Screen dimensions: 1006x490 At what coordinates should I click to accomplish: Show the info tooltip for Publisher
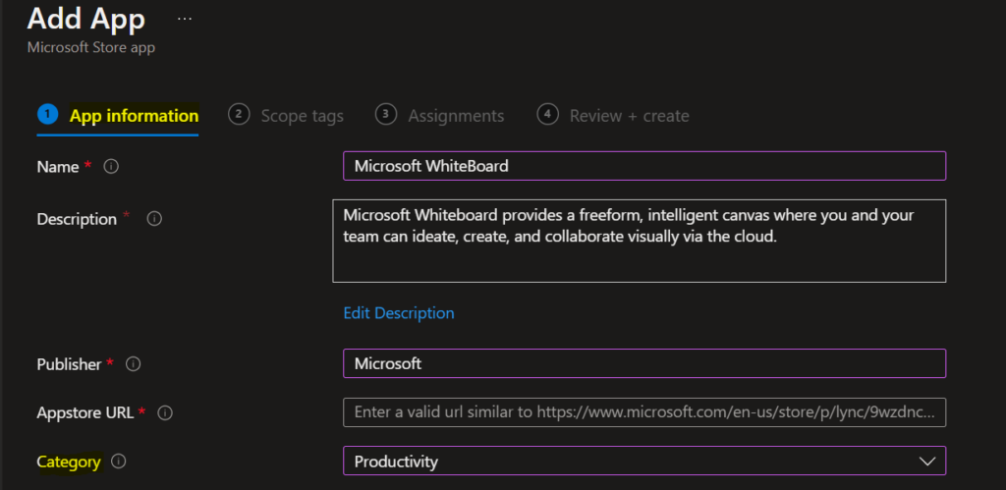click(x=133, y=364)
